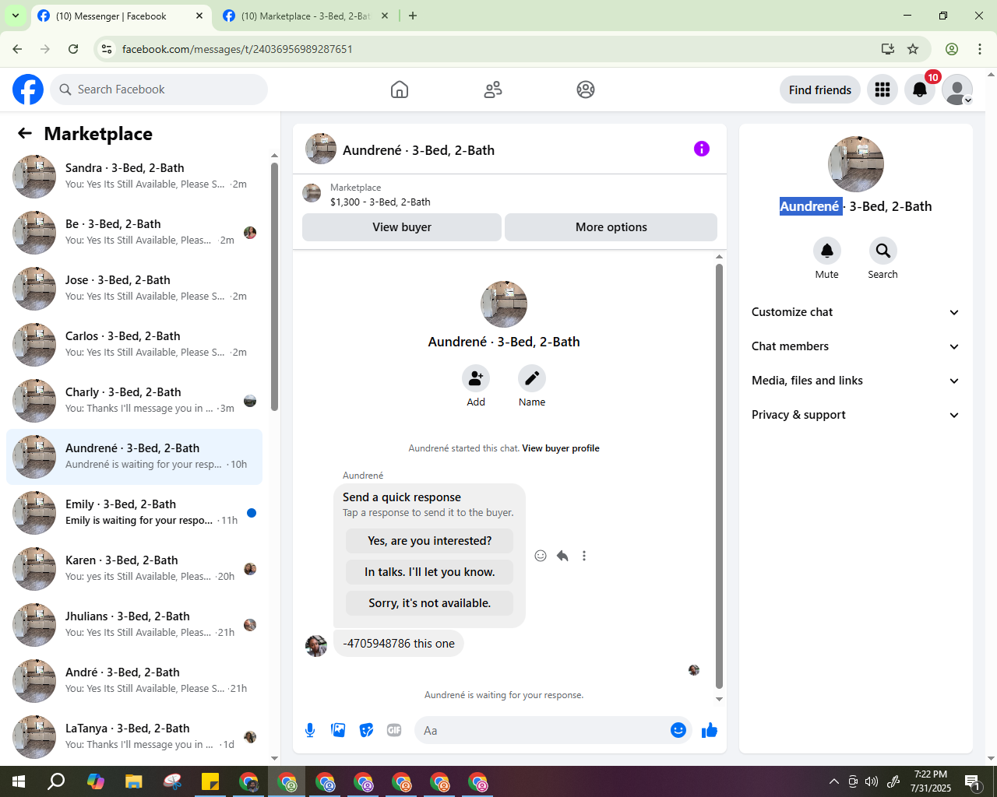Expand Media, files and links section
This screenshot has height=797, width=997.
pos(856,381)
